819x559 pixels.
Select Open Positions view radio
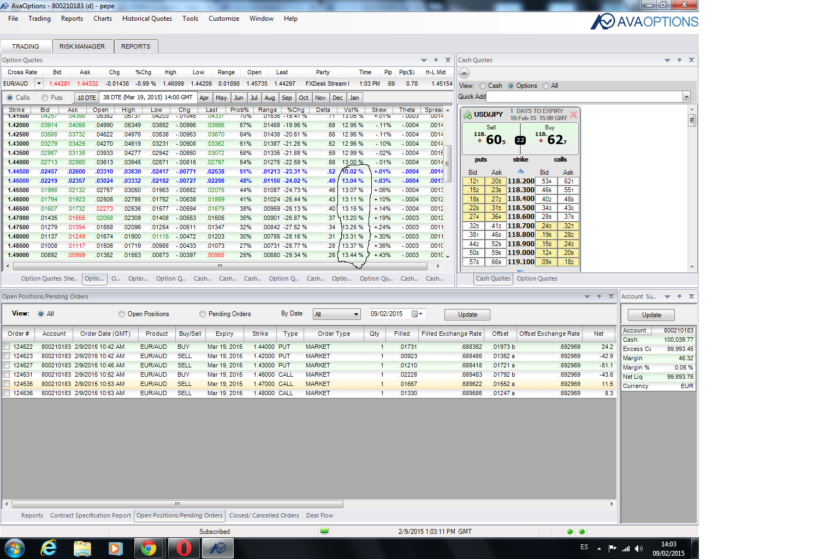pos(122,314)
